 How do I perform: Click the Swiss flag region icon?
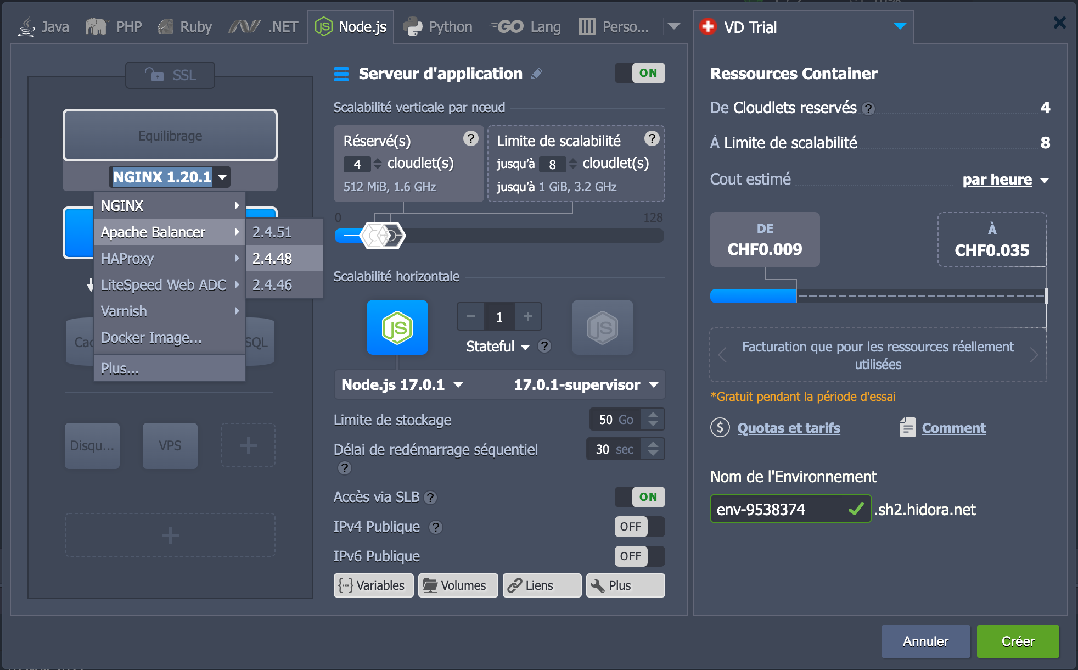(x=708, y=26)
